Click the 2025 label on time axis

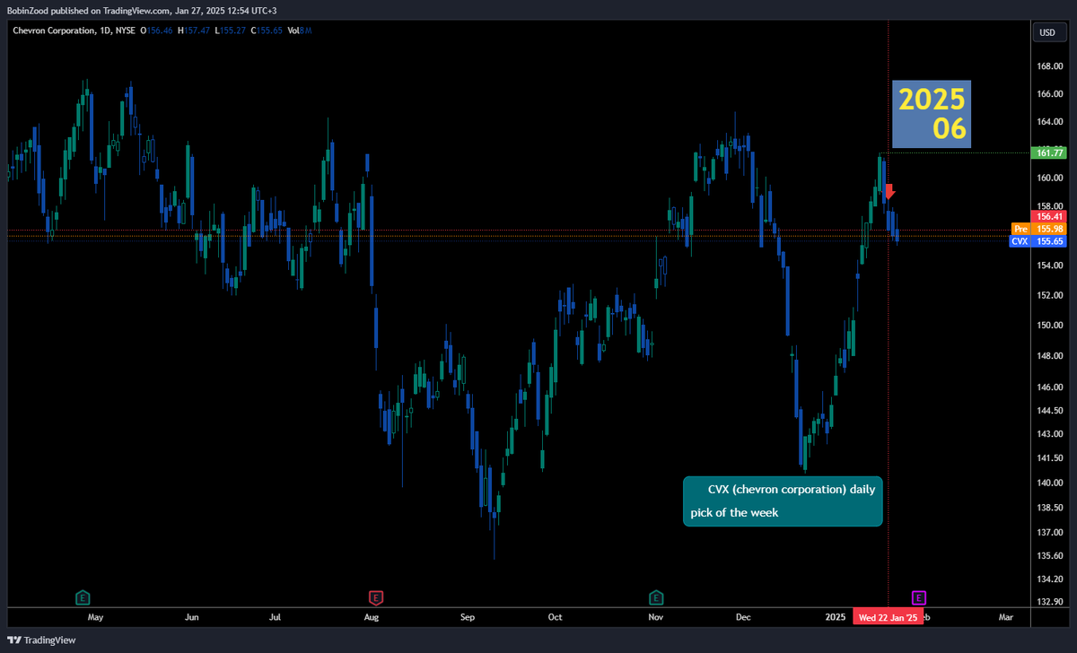click(835, 618)
